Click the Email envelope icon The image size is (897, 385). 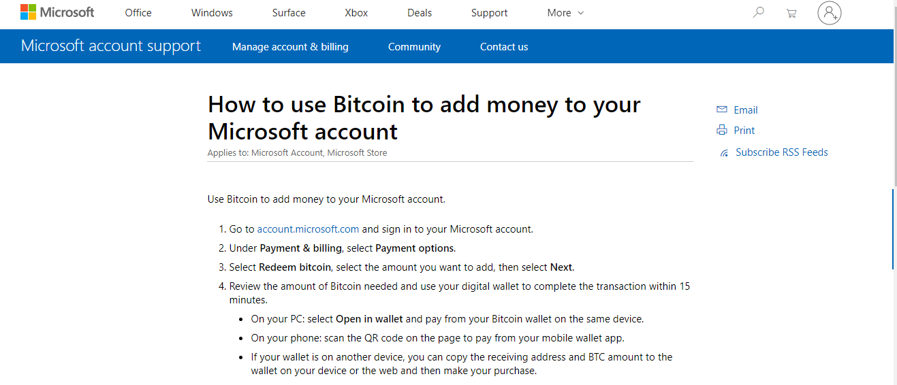tap(722, 110)
